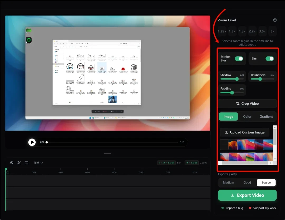This screenshot has width=285, height=220.
Task: Toggle Motion Blur switch
Action: tap(239, 59)
